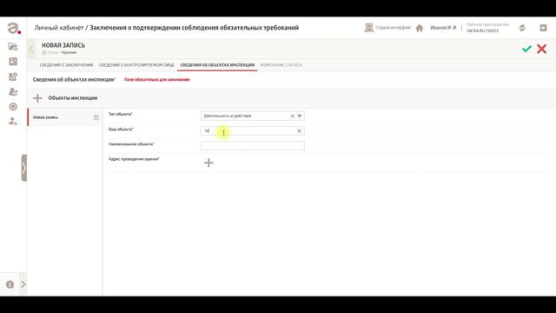Go to the home page icon
Screen dimensions: 556x313
click(x=419, y=28)
